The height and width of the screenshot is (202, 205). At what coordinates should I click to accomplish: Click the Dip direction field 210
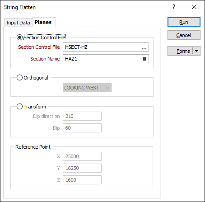click(x=82, y=116)
